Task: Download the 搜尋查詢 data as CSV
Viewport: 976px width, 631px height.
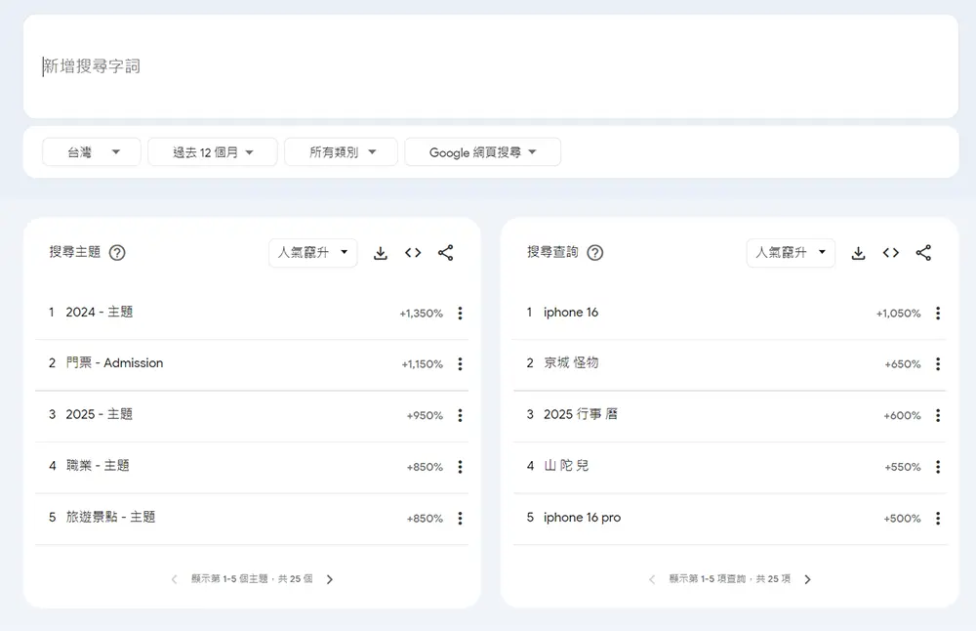Action: coord(858,253)
